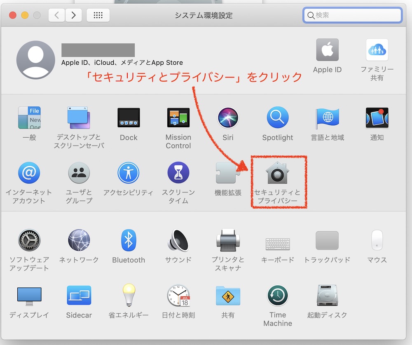This screenshot has height=345, width=412.
Task: Open 省エネルギー preferences
Action: (129, 295)
